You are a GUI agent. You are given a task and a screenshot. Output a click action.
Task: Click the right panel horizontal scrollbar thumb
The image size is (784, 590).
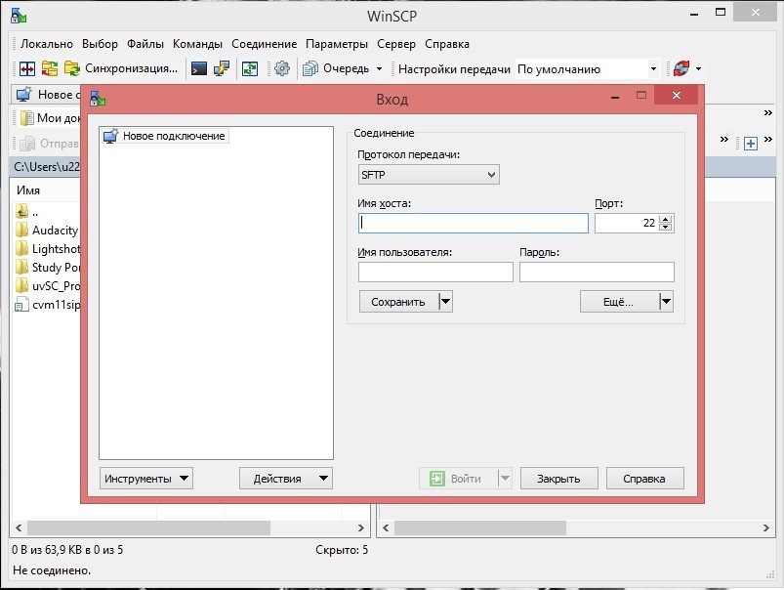point(480,527)
